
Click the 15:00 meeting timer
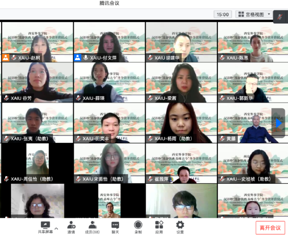223,14
